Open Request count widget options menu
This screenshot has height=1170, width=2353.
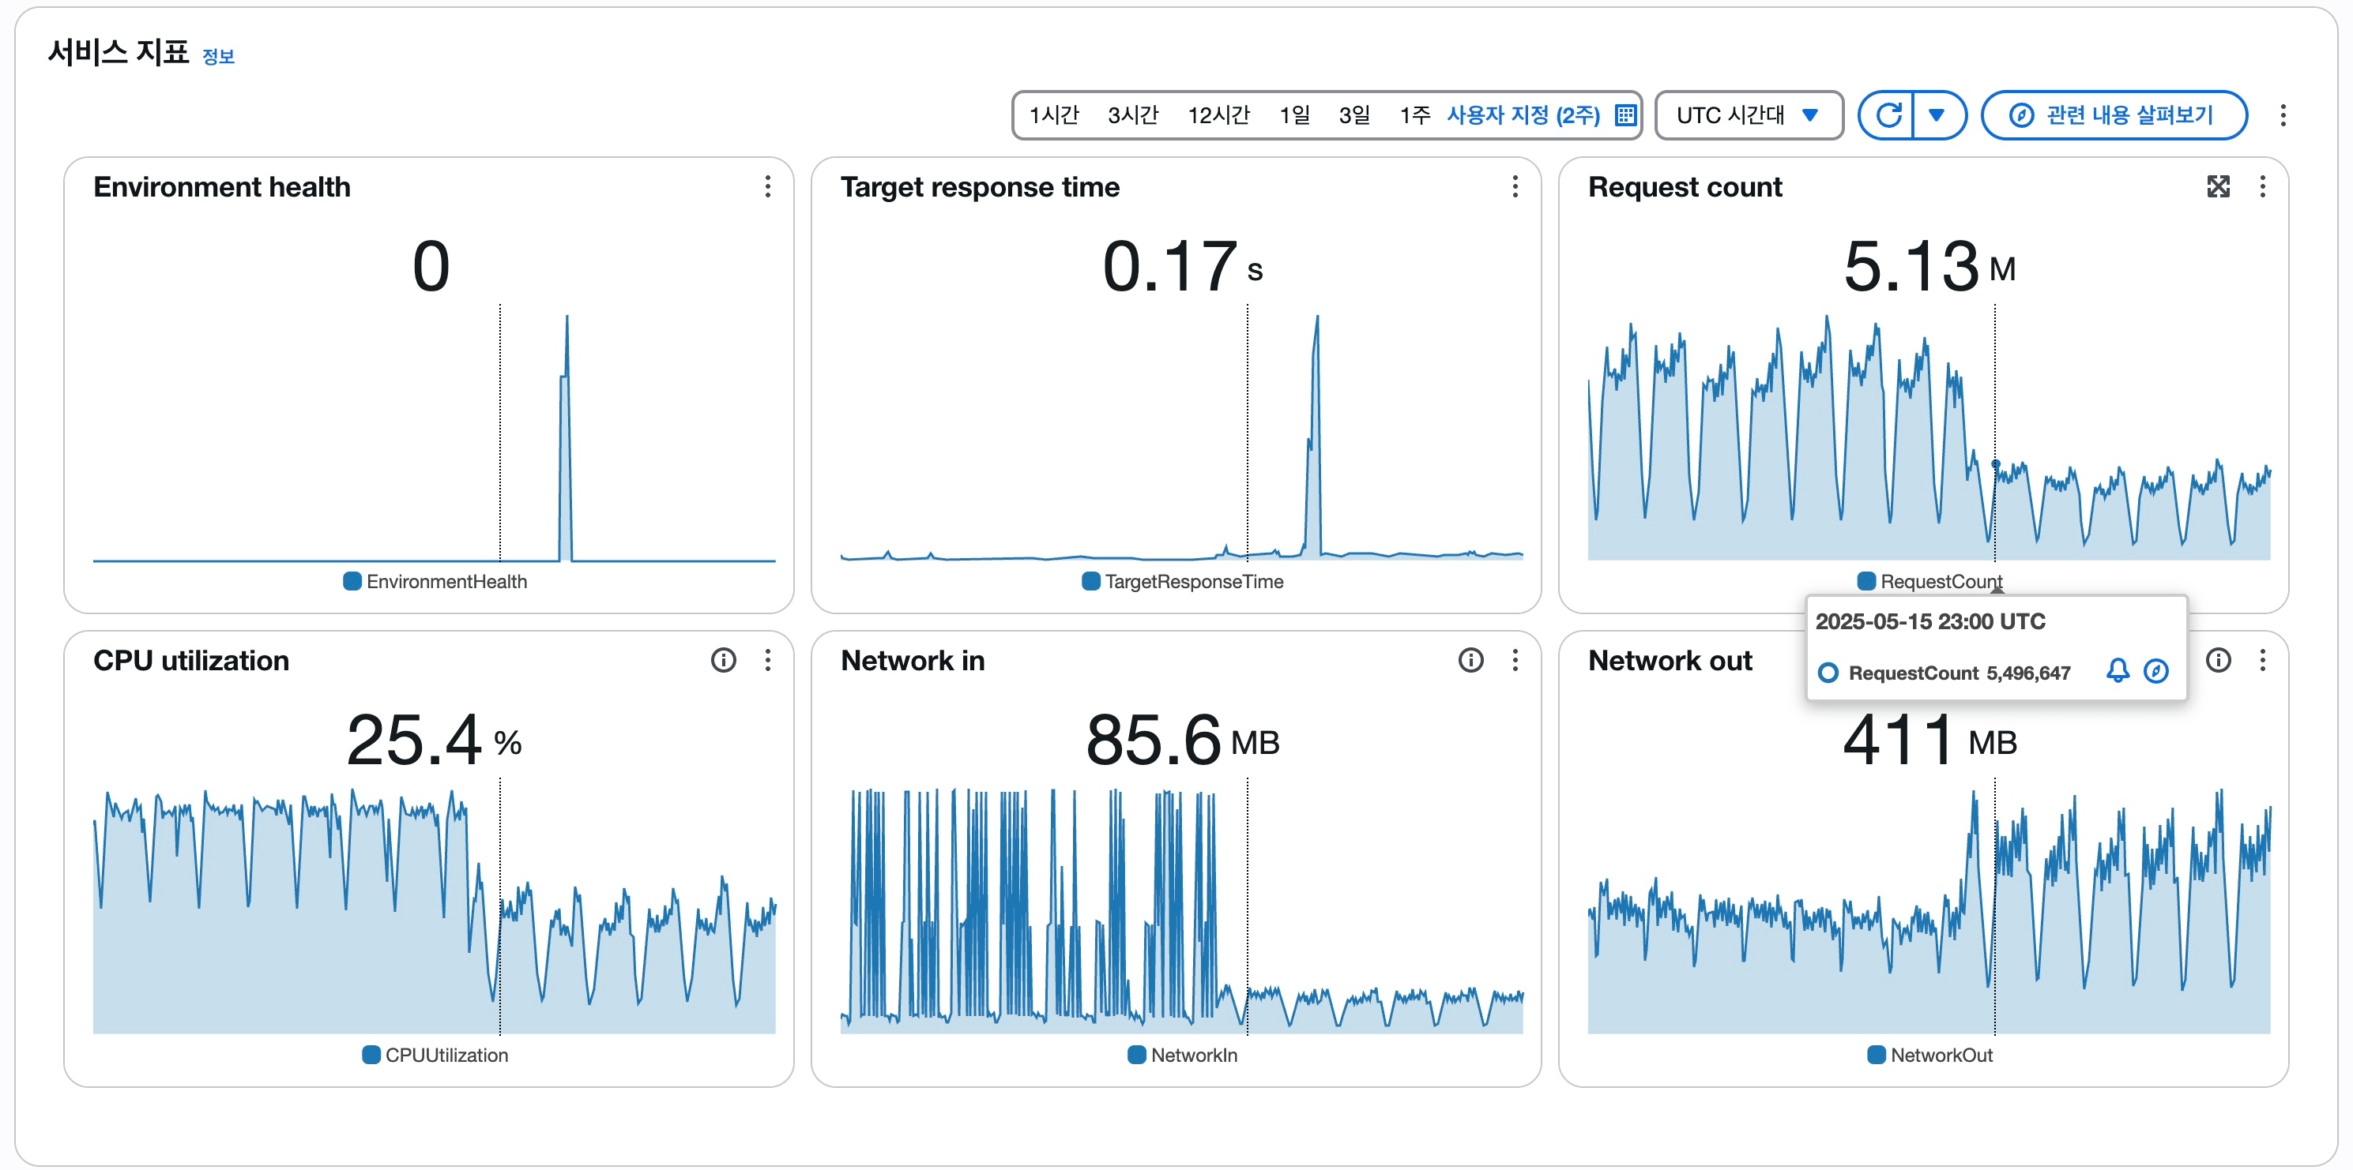pyautogui.click(x=2263, y=187)
